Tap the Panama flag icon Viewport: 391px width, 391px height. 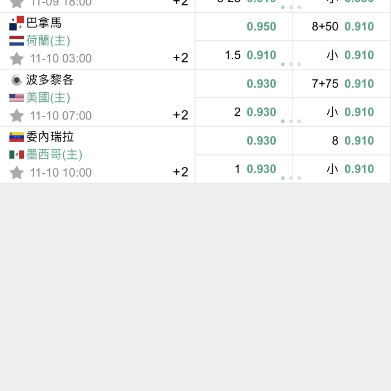[17, 23]
